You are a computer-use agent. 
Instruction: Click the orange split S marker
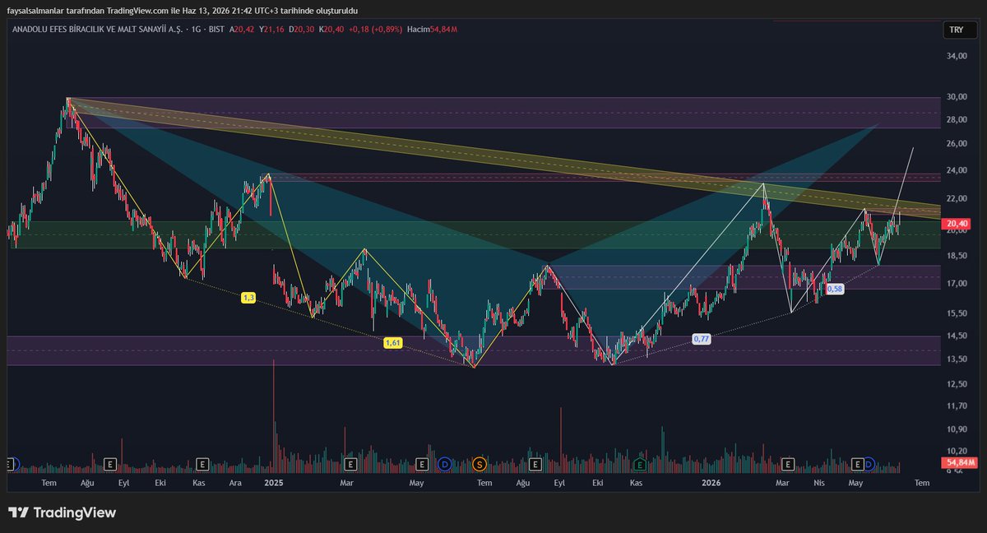point(478,465)
